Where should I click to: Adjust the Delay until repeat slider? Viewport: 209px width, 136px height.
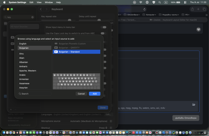(x=99, y=20)
